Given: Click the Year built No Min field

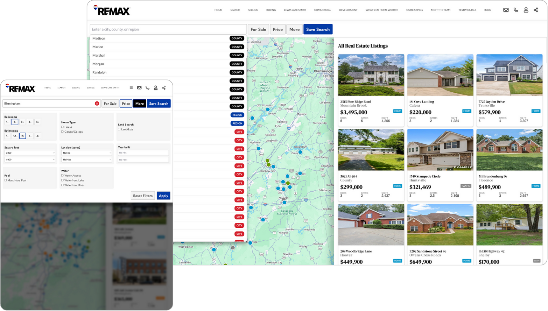Looking at the screenshot, I should 143,153.
